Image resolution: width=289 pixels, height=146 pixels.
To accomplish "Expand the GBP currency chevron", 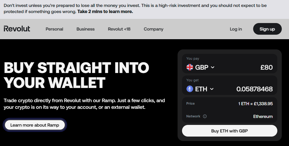I will 213,67.
